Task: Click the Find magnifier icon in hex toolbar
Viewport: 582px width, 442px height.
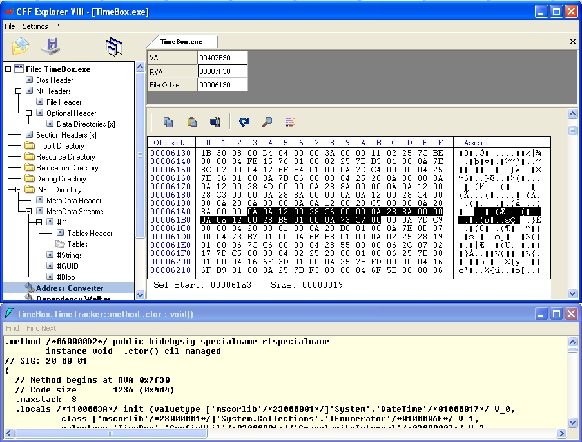Action: pyautogui.click(x=267, y=122)
